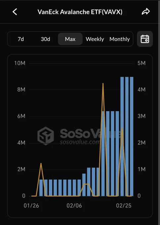Click the 1M right axis label
The image size is (160, 225).
point(141,169)
